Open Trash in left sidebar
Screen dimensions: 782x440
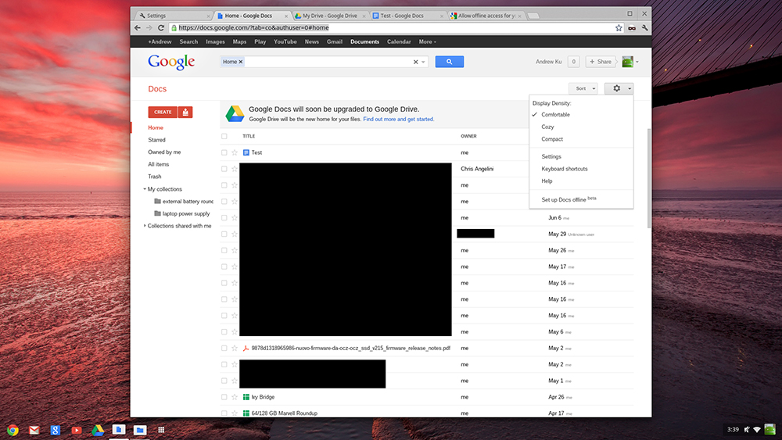coord(155,177)
